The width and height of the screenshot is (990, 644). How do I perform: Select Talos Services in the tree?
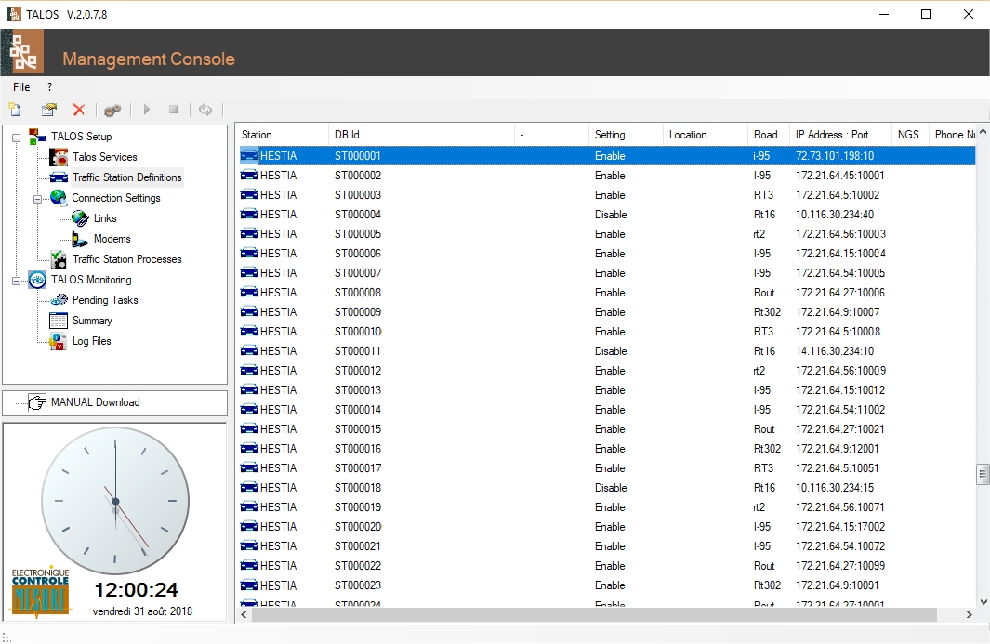[x=105, y=156]
